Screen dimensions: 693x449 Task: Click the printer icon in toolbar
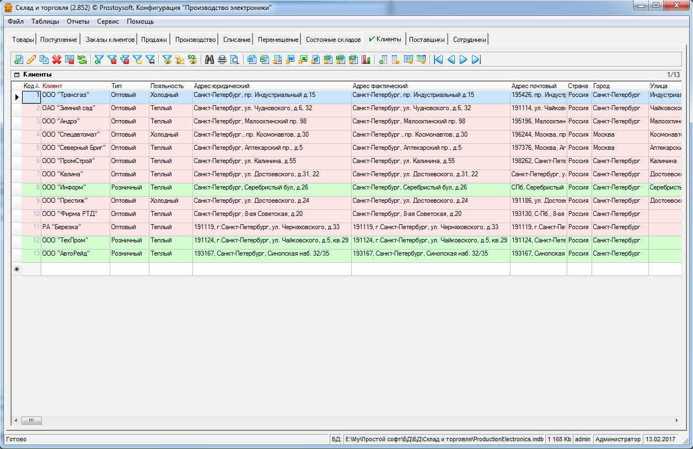tap(222, 59)
